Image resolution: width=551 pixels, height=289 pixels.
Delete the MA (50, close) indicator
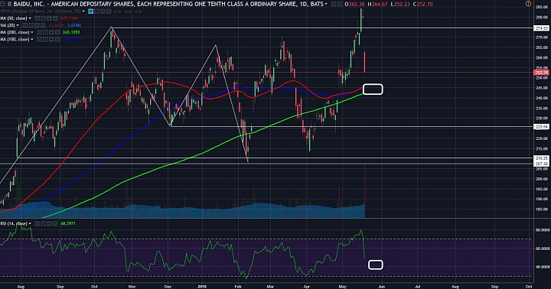[55, 18]
